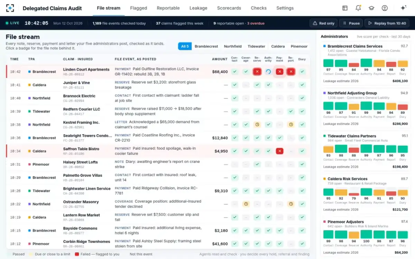415x259 pixels.
Task: Pause the live file stream
Action: pyautogui.click(x=351, y=23)
